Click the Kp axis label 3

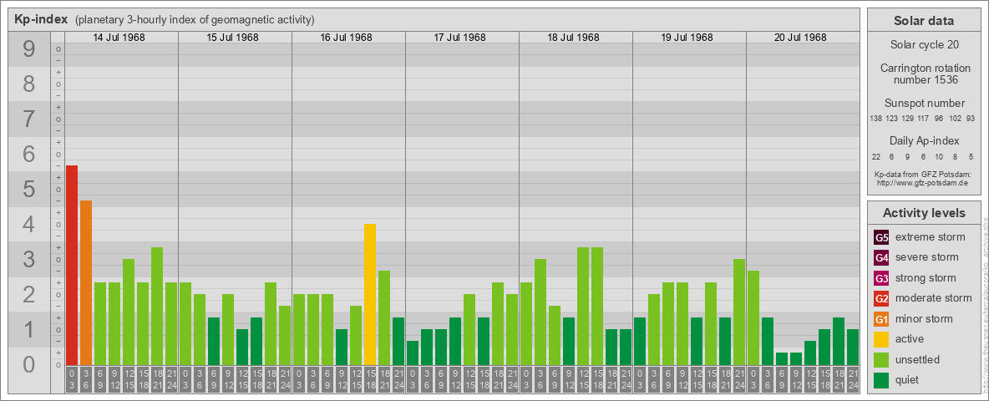coord(28,259)
